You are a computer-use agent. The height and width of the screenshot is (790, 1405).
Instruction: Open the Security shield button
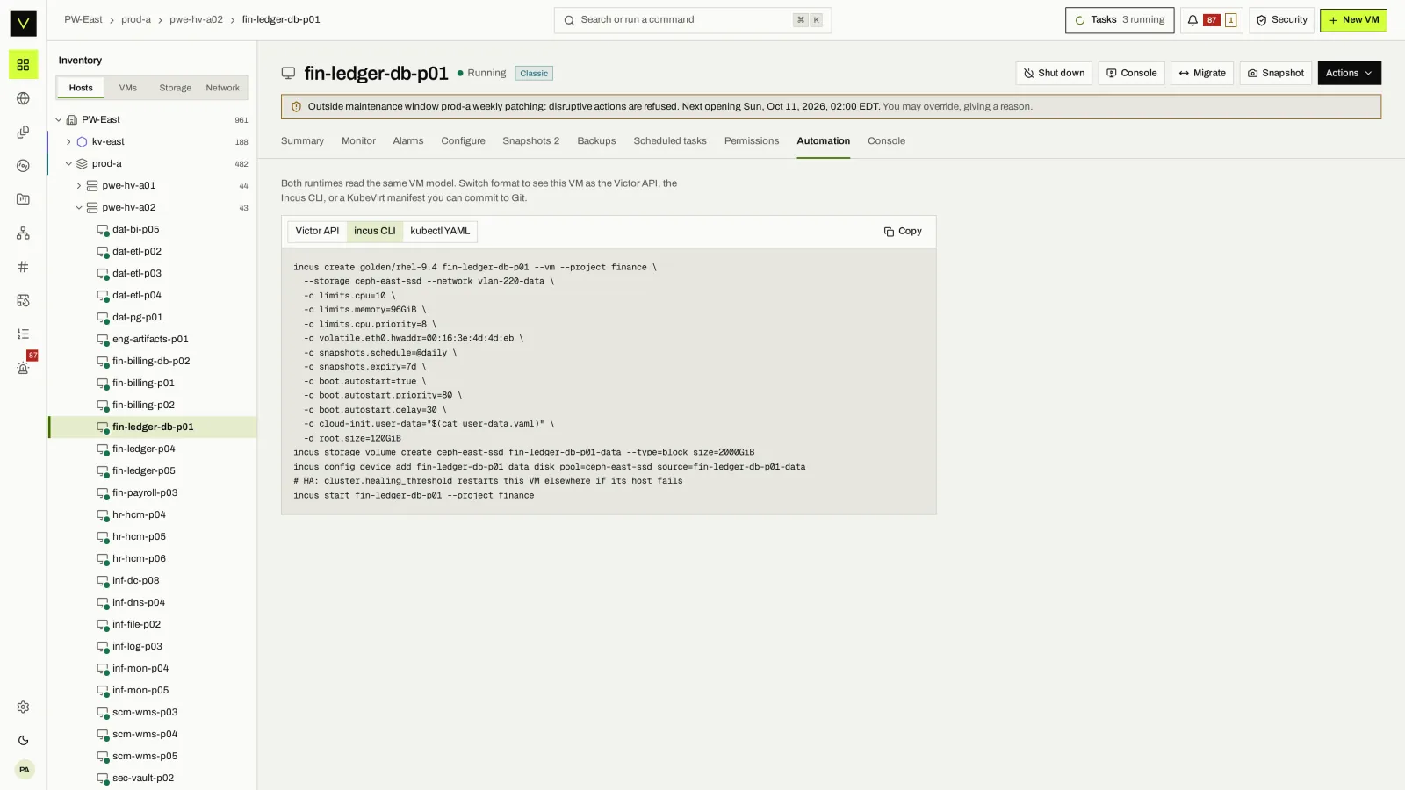pos(1281,20)
